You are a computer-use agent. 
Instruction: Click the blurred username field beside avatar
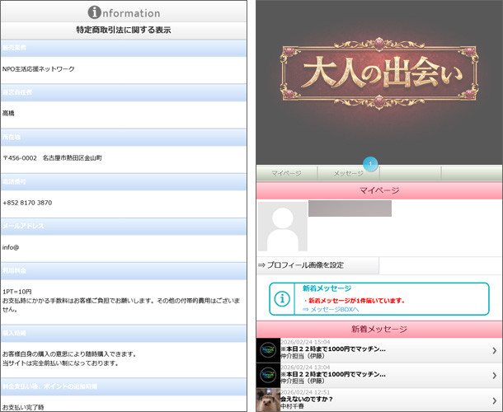[350, 208]
